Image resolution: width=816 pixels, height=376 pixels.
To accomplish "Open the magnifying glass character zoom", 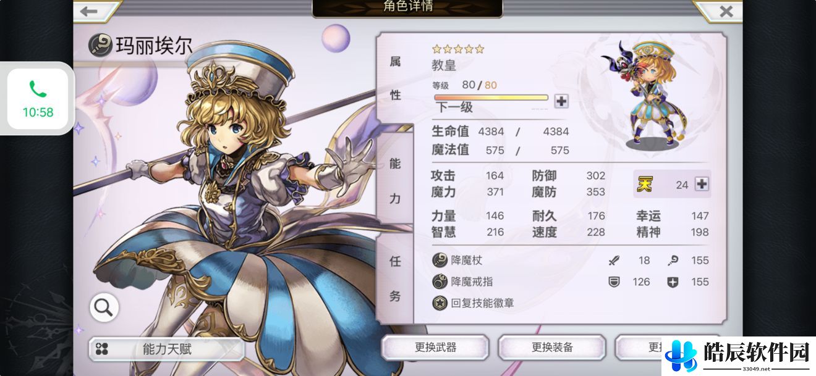I will click(104, 307).
